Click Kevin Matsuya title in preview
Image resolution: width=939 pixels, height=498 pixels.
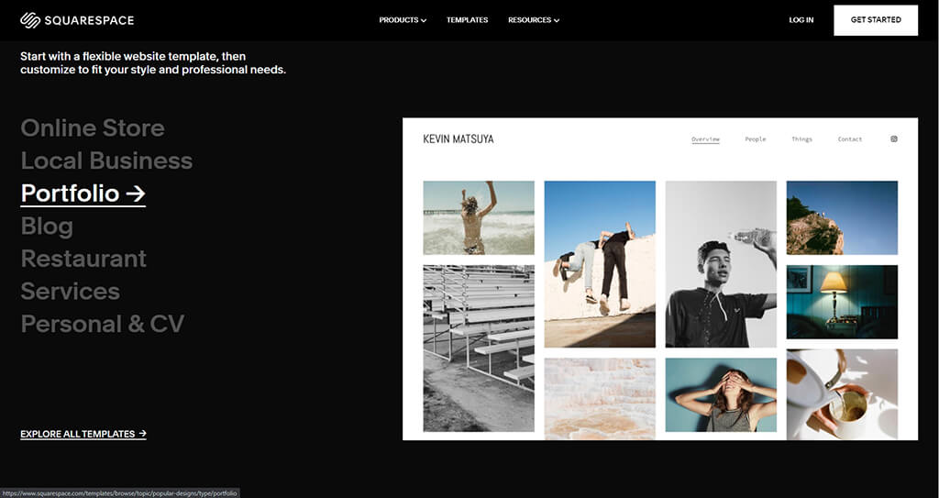458,139
